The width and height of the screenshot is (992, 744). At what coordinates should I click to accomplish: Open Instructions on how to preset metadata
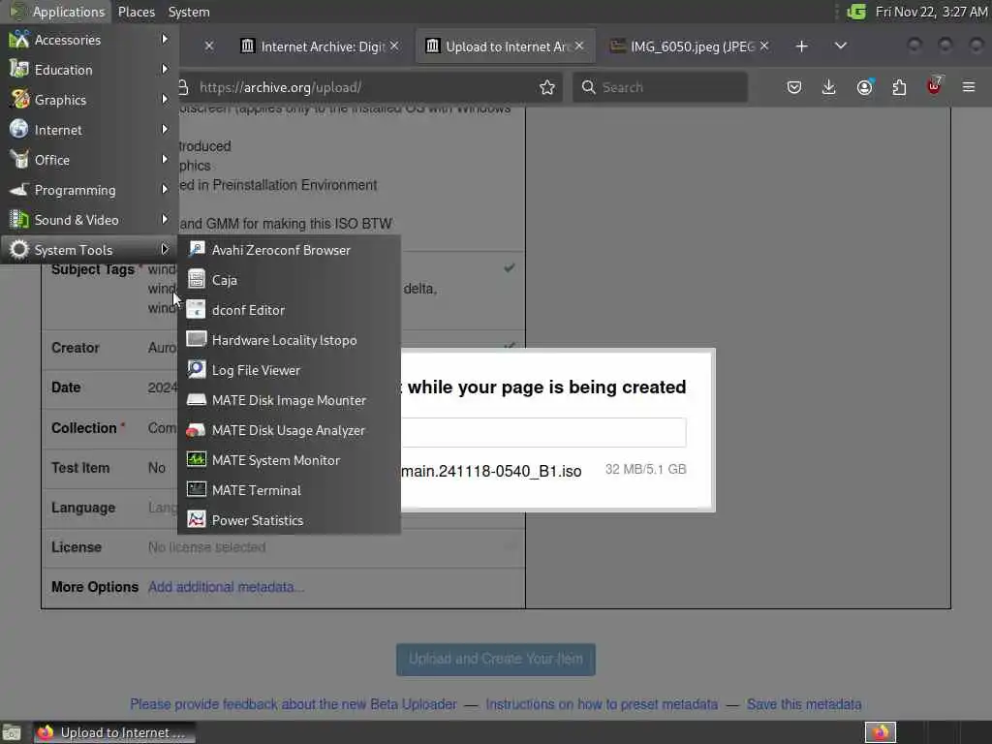(x=602, y=704)
